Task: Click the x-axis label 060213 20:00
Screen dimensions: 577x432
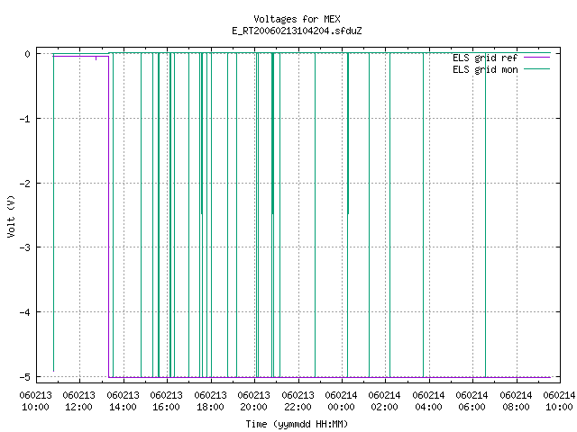Action: [x=254, y=401]
